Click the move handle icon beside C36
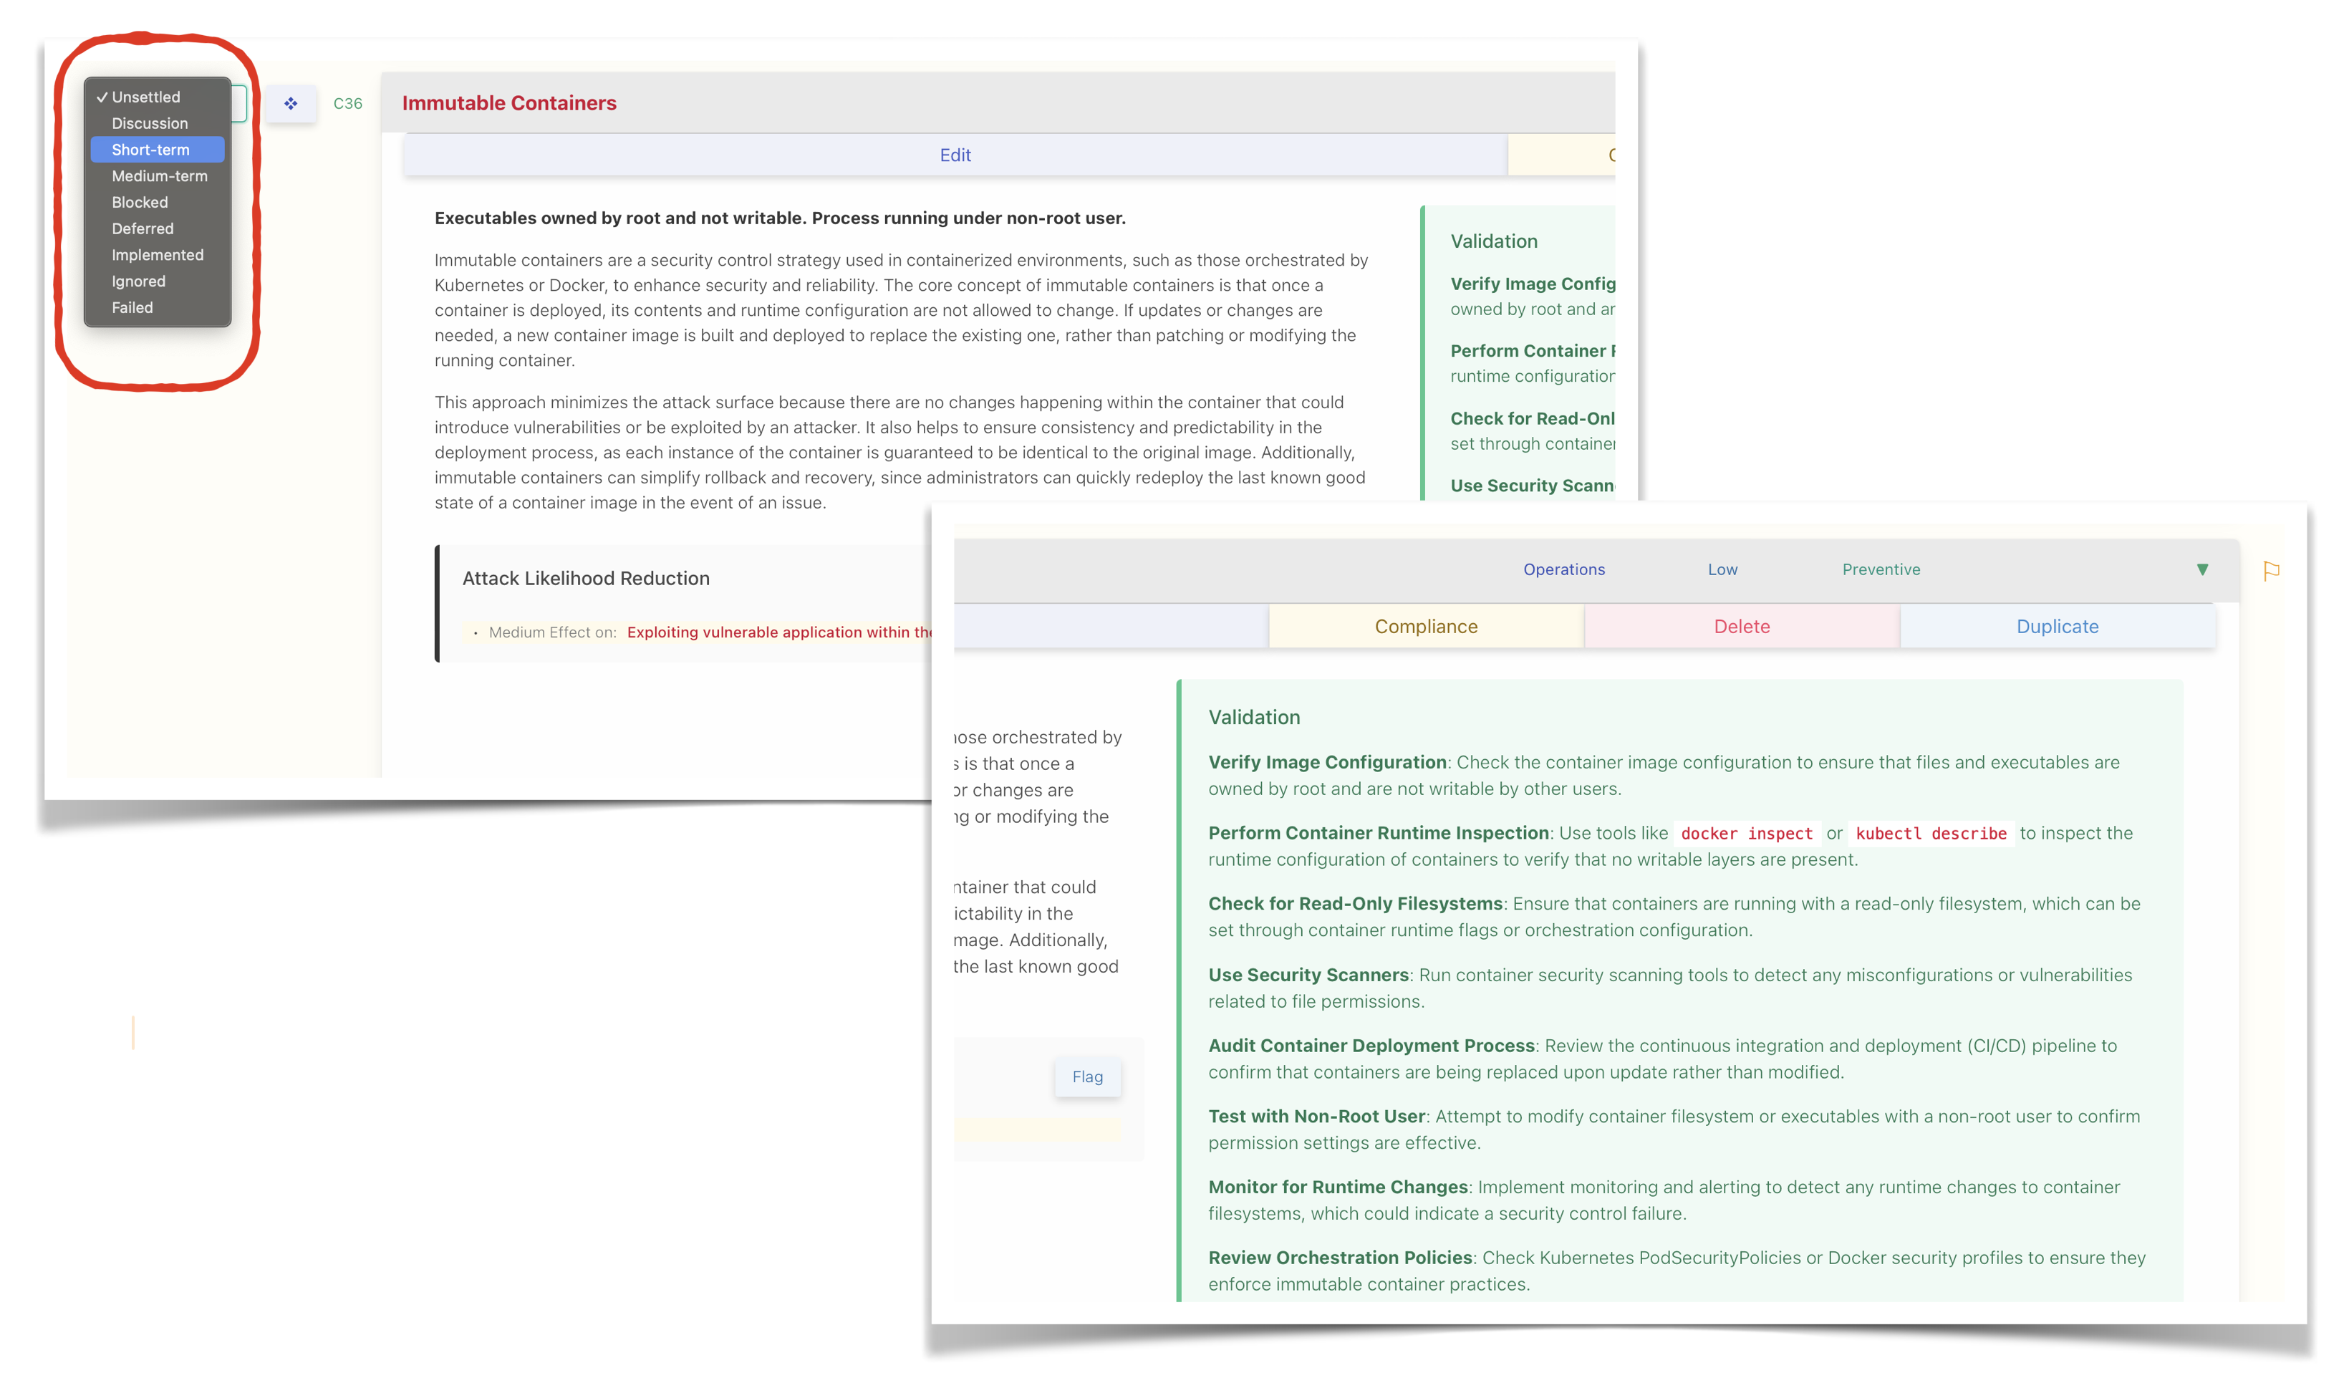2349x1378 pixels. point(291,103)
